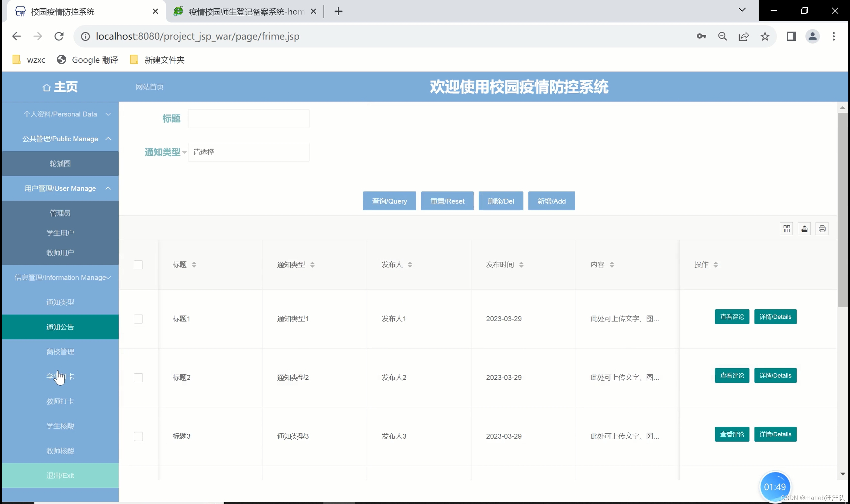Click the share page icon

point(744,36)
